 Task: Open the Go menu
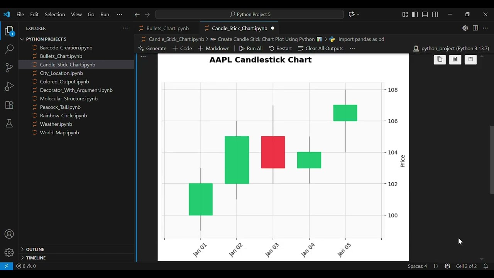pyautogui.click(x=91, y=14)
